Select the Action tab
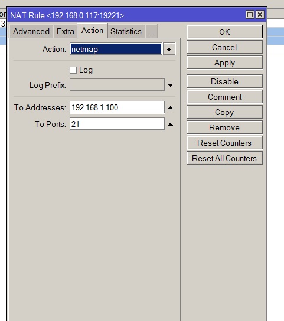This screenshot has width=284, height=321. tap(93, 31)
